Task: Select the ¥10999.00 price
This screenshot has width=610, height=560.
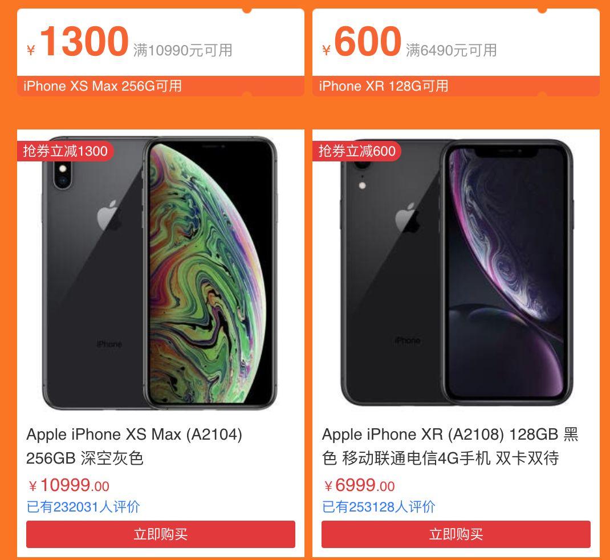Action: click(x=69, y=486)
